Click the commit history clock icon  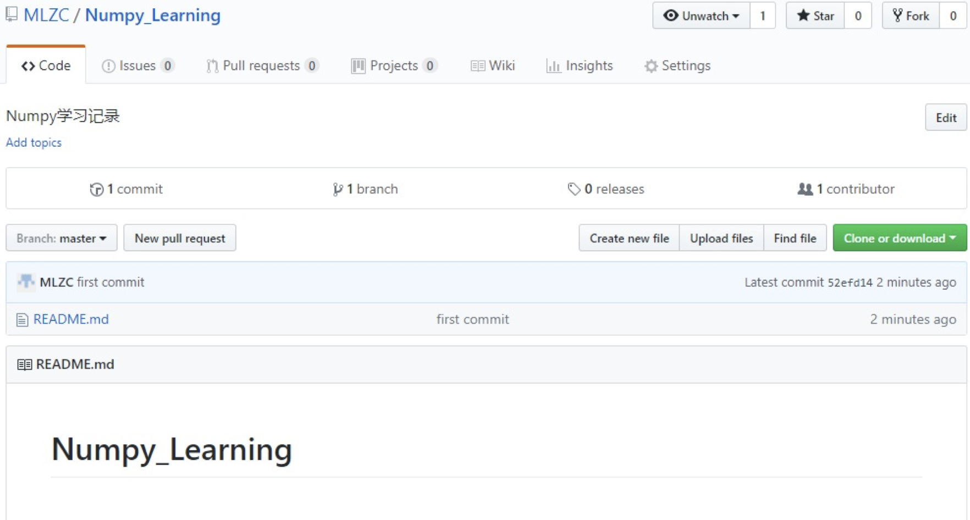96,190
